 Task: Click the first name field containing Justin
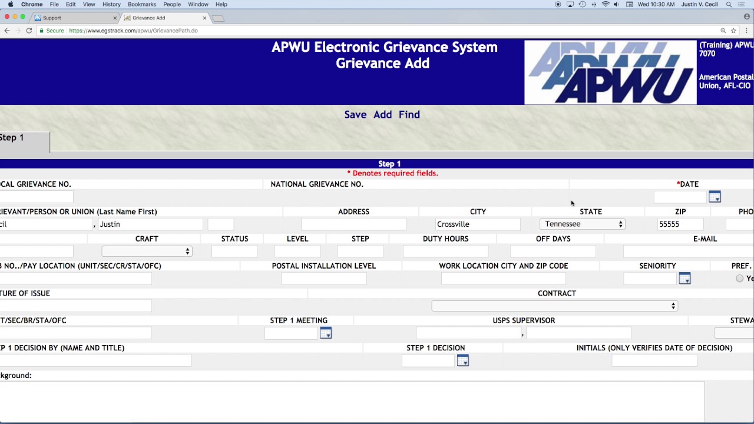[x=150, y=224]
